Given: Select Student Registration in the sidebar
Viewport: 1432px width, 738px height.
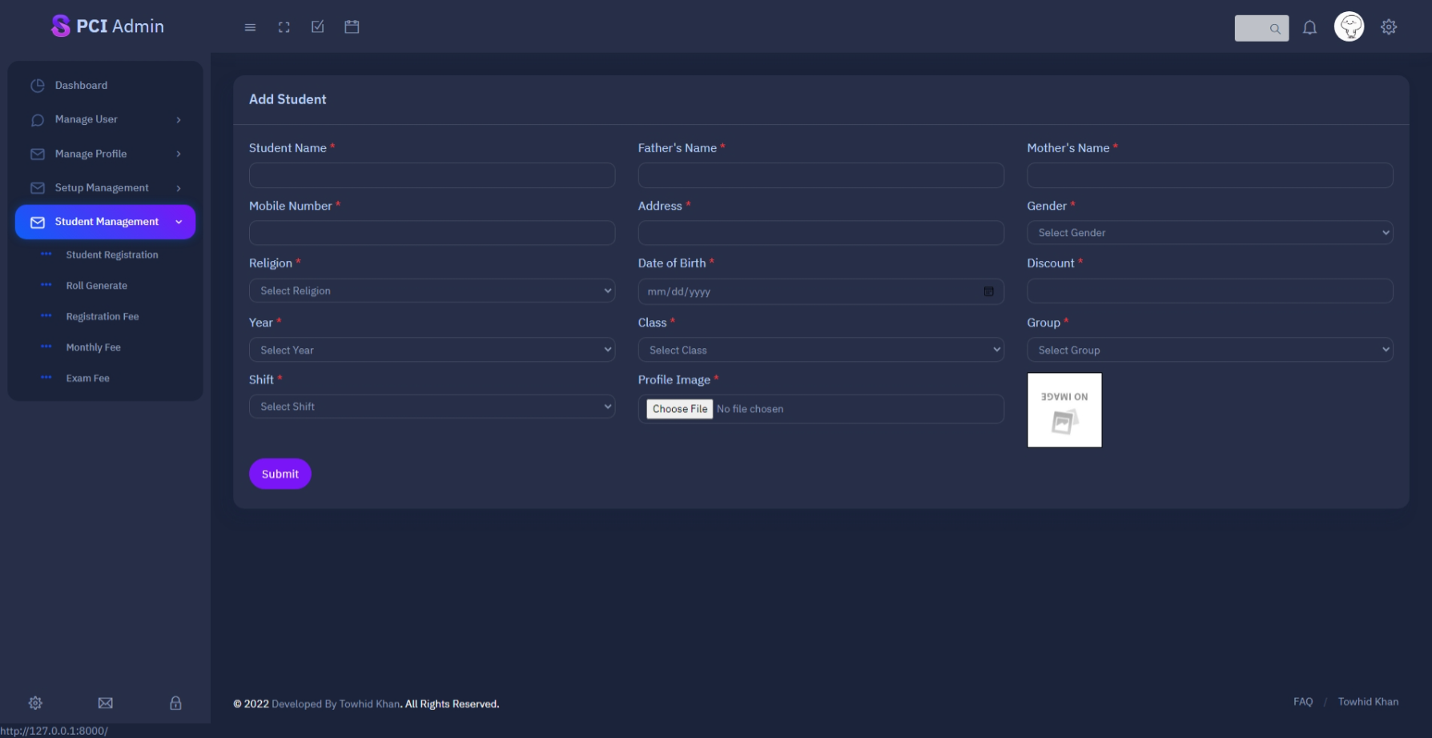Looking at the screenshot, I should click(x=112, y=255).
